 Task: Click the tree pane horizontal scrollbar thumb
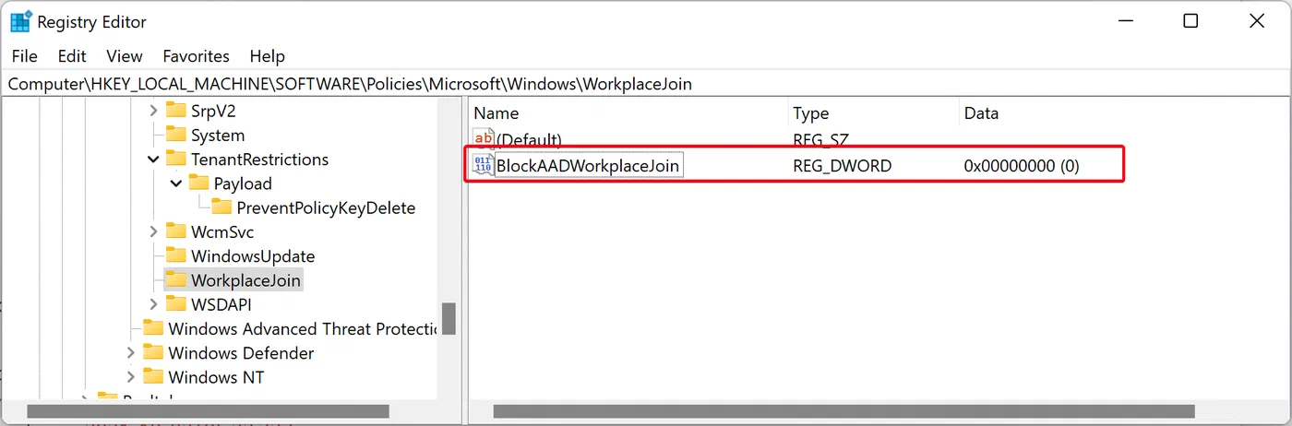click(x=209, y=411)
